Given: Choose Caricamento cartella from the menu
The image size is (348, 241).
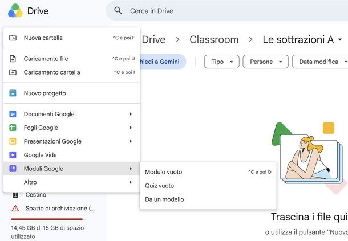Looking at the screenshot, I should (x=72, y=72).
